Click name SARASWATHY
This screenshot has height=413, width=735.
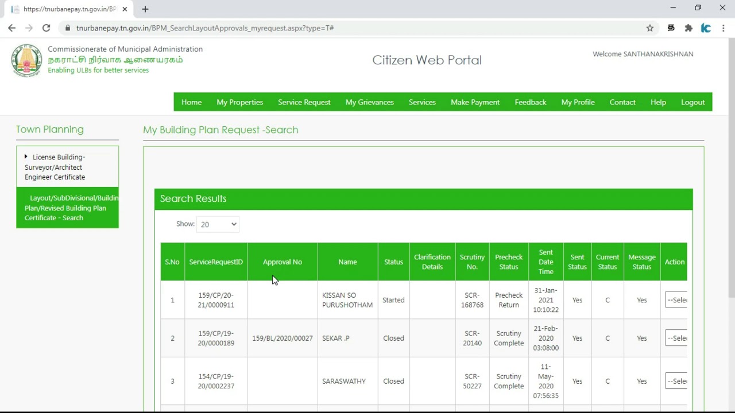344,381
